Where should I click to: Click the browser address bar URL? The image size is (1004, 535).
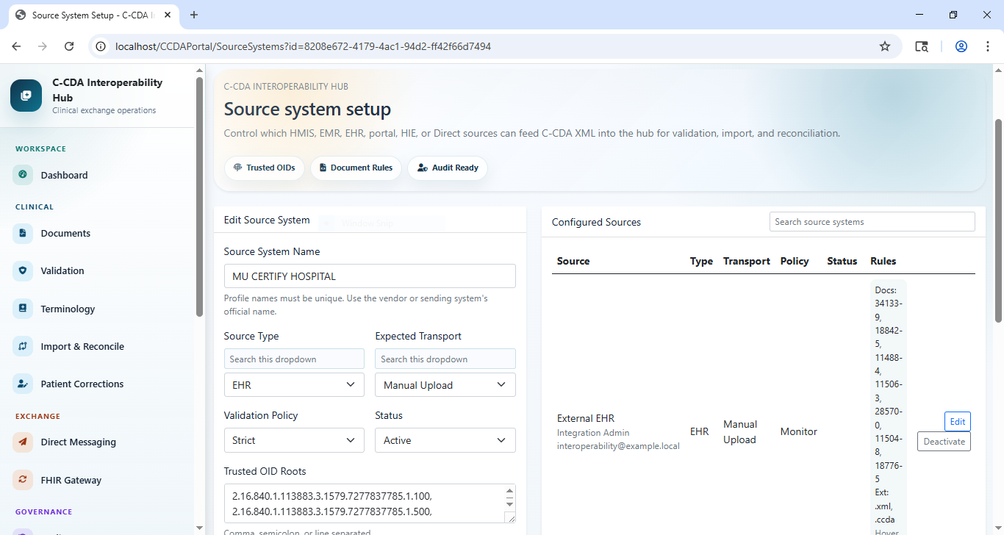303,46
